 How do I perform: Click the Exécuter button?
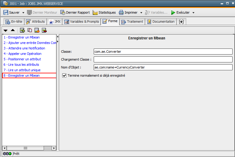click(x=180, y=12)
